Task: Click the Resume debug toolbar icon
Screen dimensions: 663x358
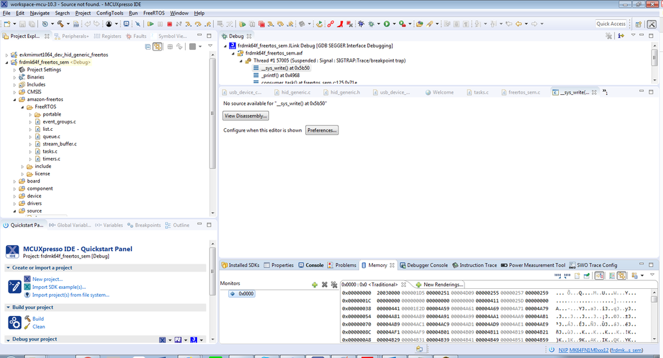Action: point(150,24)
